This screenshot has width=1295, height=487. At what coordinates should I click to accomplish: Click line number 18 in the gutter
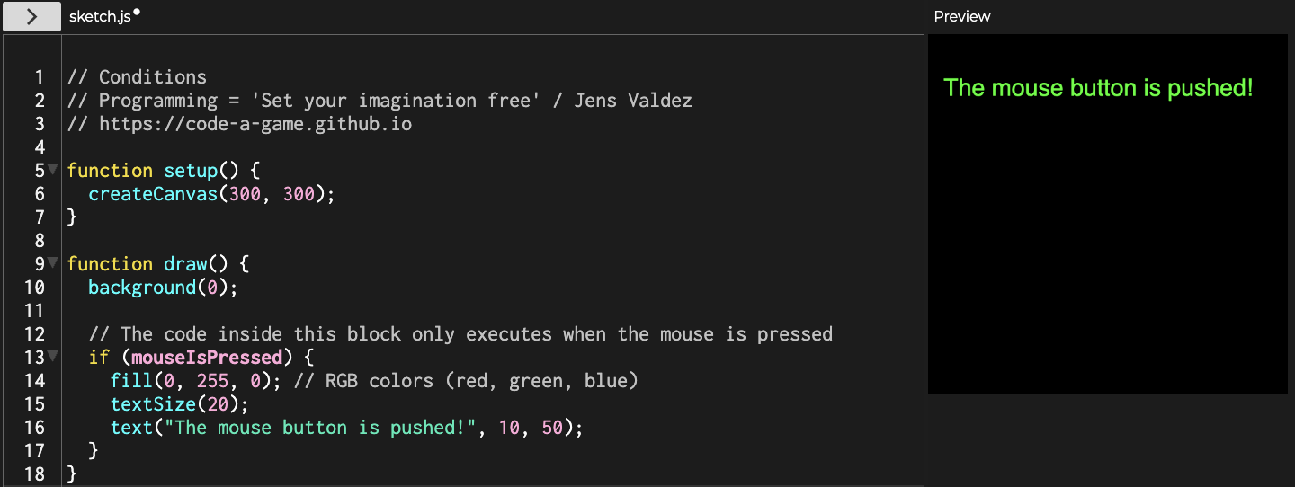coord(35,474)
